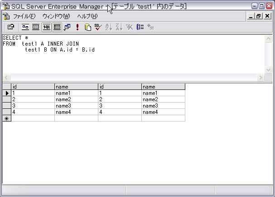Toggle the Results pane button
Screen dimensions: 275x197
pos(57,27)
